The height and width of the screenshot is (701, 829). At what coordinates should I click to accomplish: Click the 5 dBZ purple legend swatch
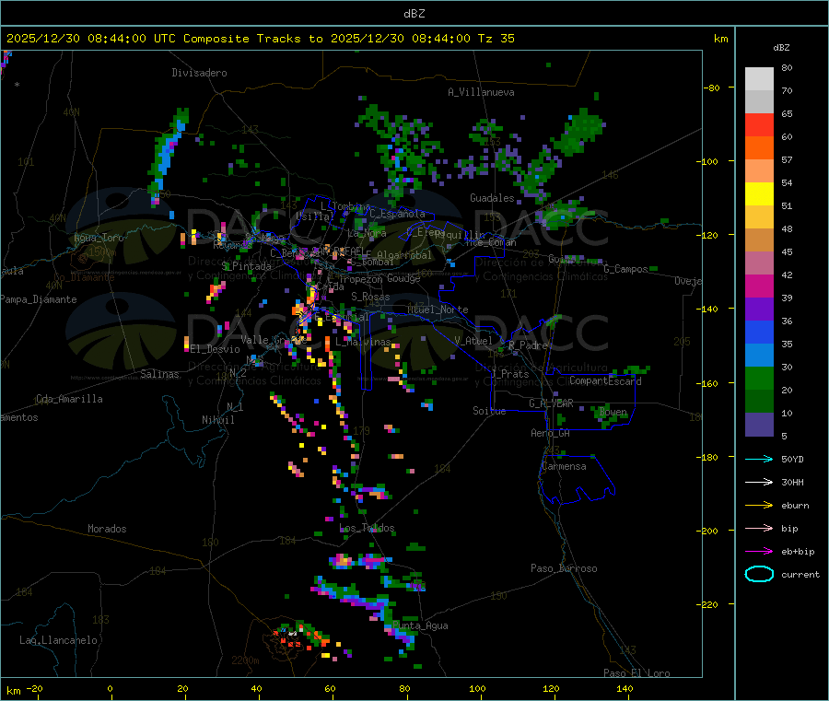point(759,425)
